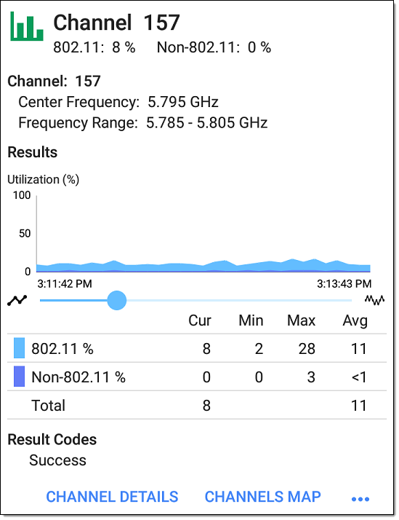The width and height of the screenshot is (399, 520).
Task: Click the Success result code text
Action: (57, 460)
